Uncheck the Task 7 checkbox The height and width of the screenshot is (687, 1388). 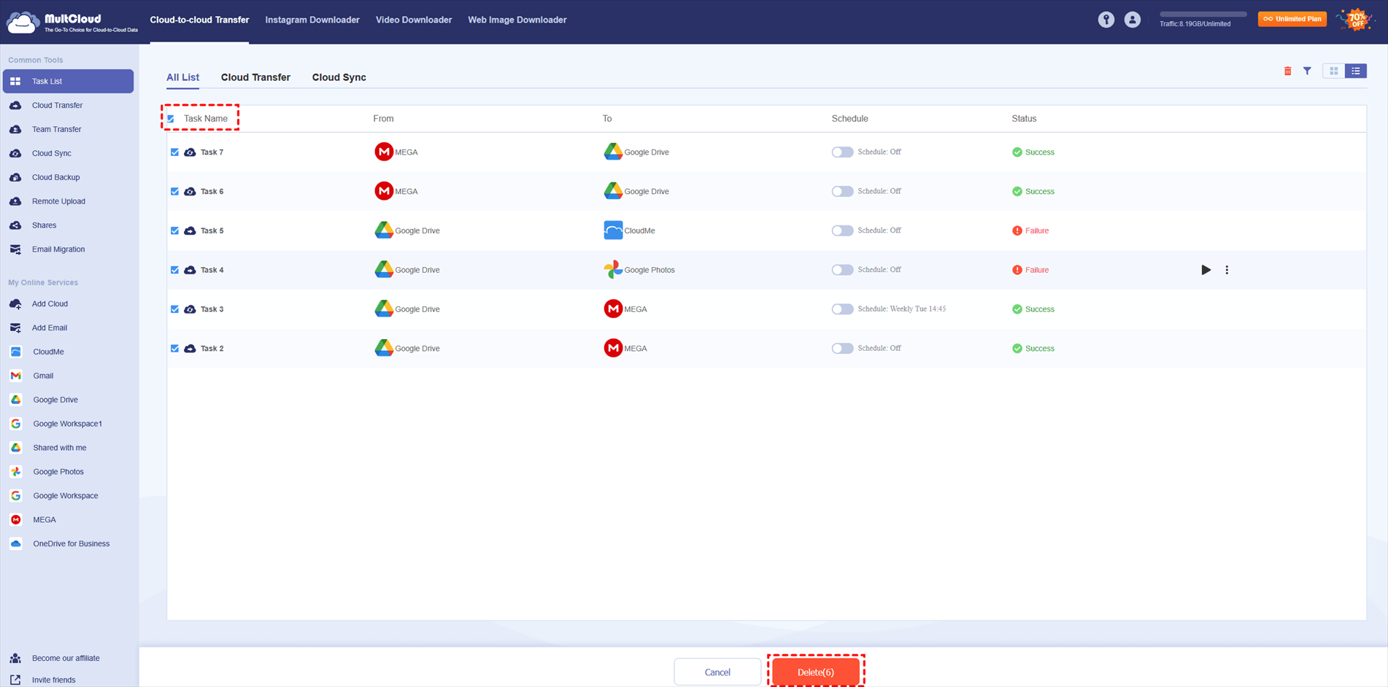pos(174,152)
